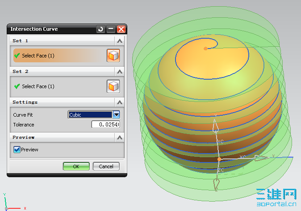Click the Tolerance input field
Viewport: 301px width, 211px height.
click(106, 125)
